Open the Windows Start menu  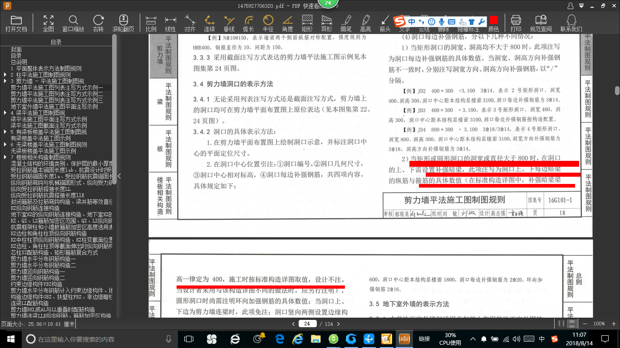(x=10, y=338)
